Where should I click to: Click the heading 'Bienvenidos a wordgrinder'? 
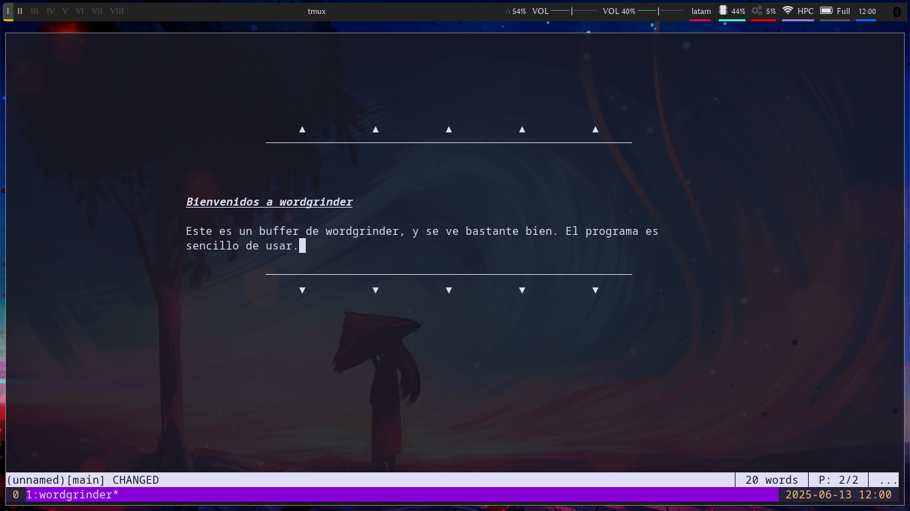pos(269,202)
